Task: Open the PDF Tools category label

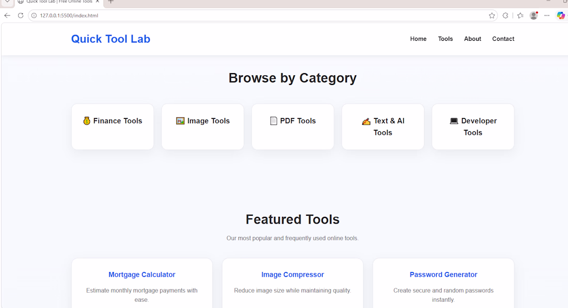Action: click(x=298, y=121)
